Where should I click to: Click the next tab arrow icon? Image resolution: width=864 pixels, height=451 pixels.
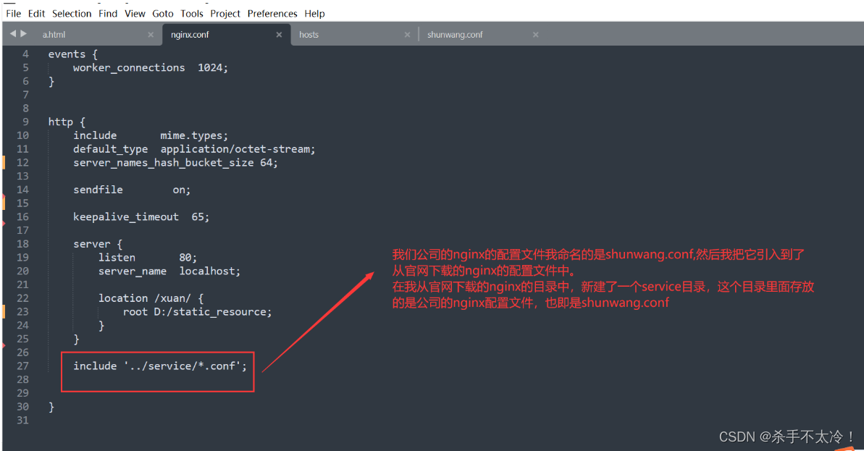click(24, 33)
